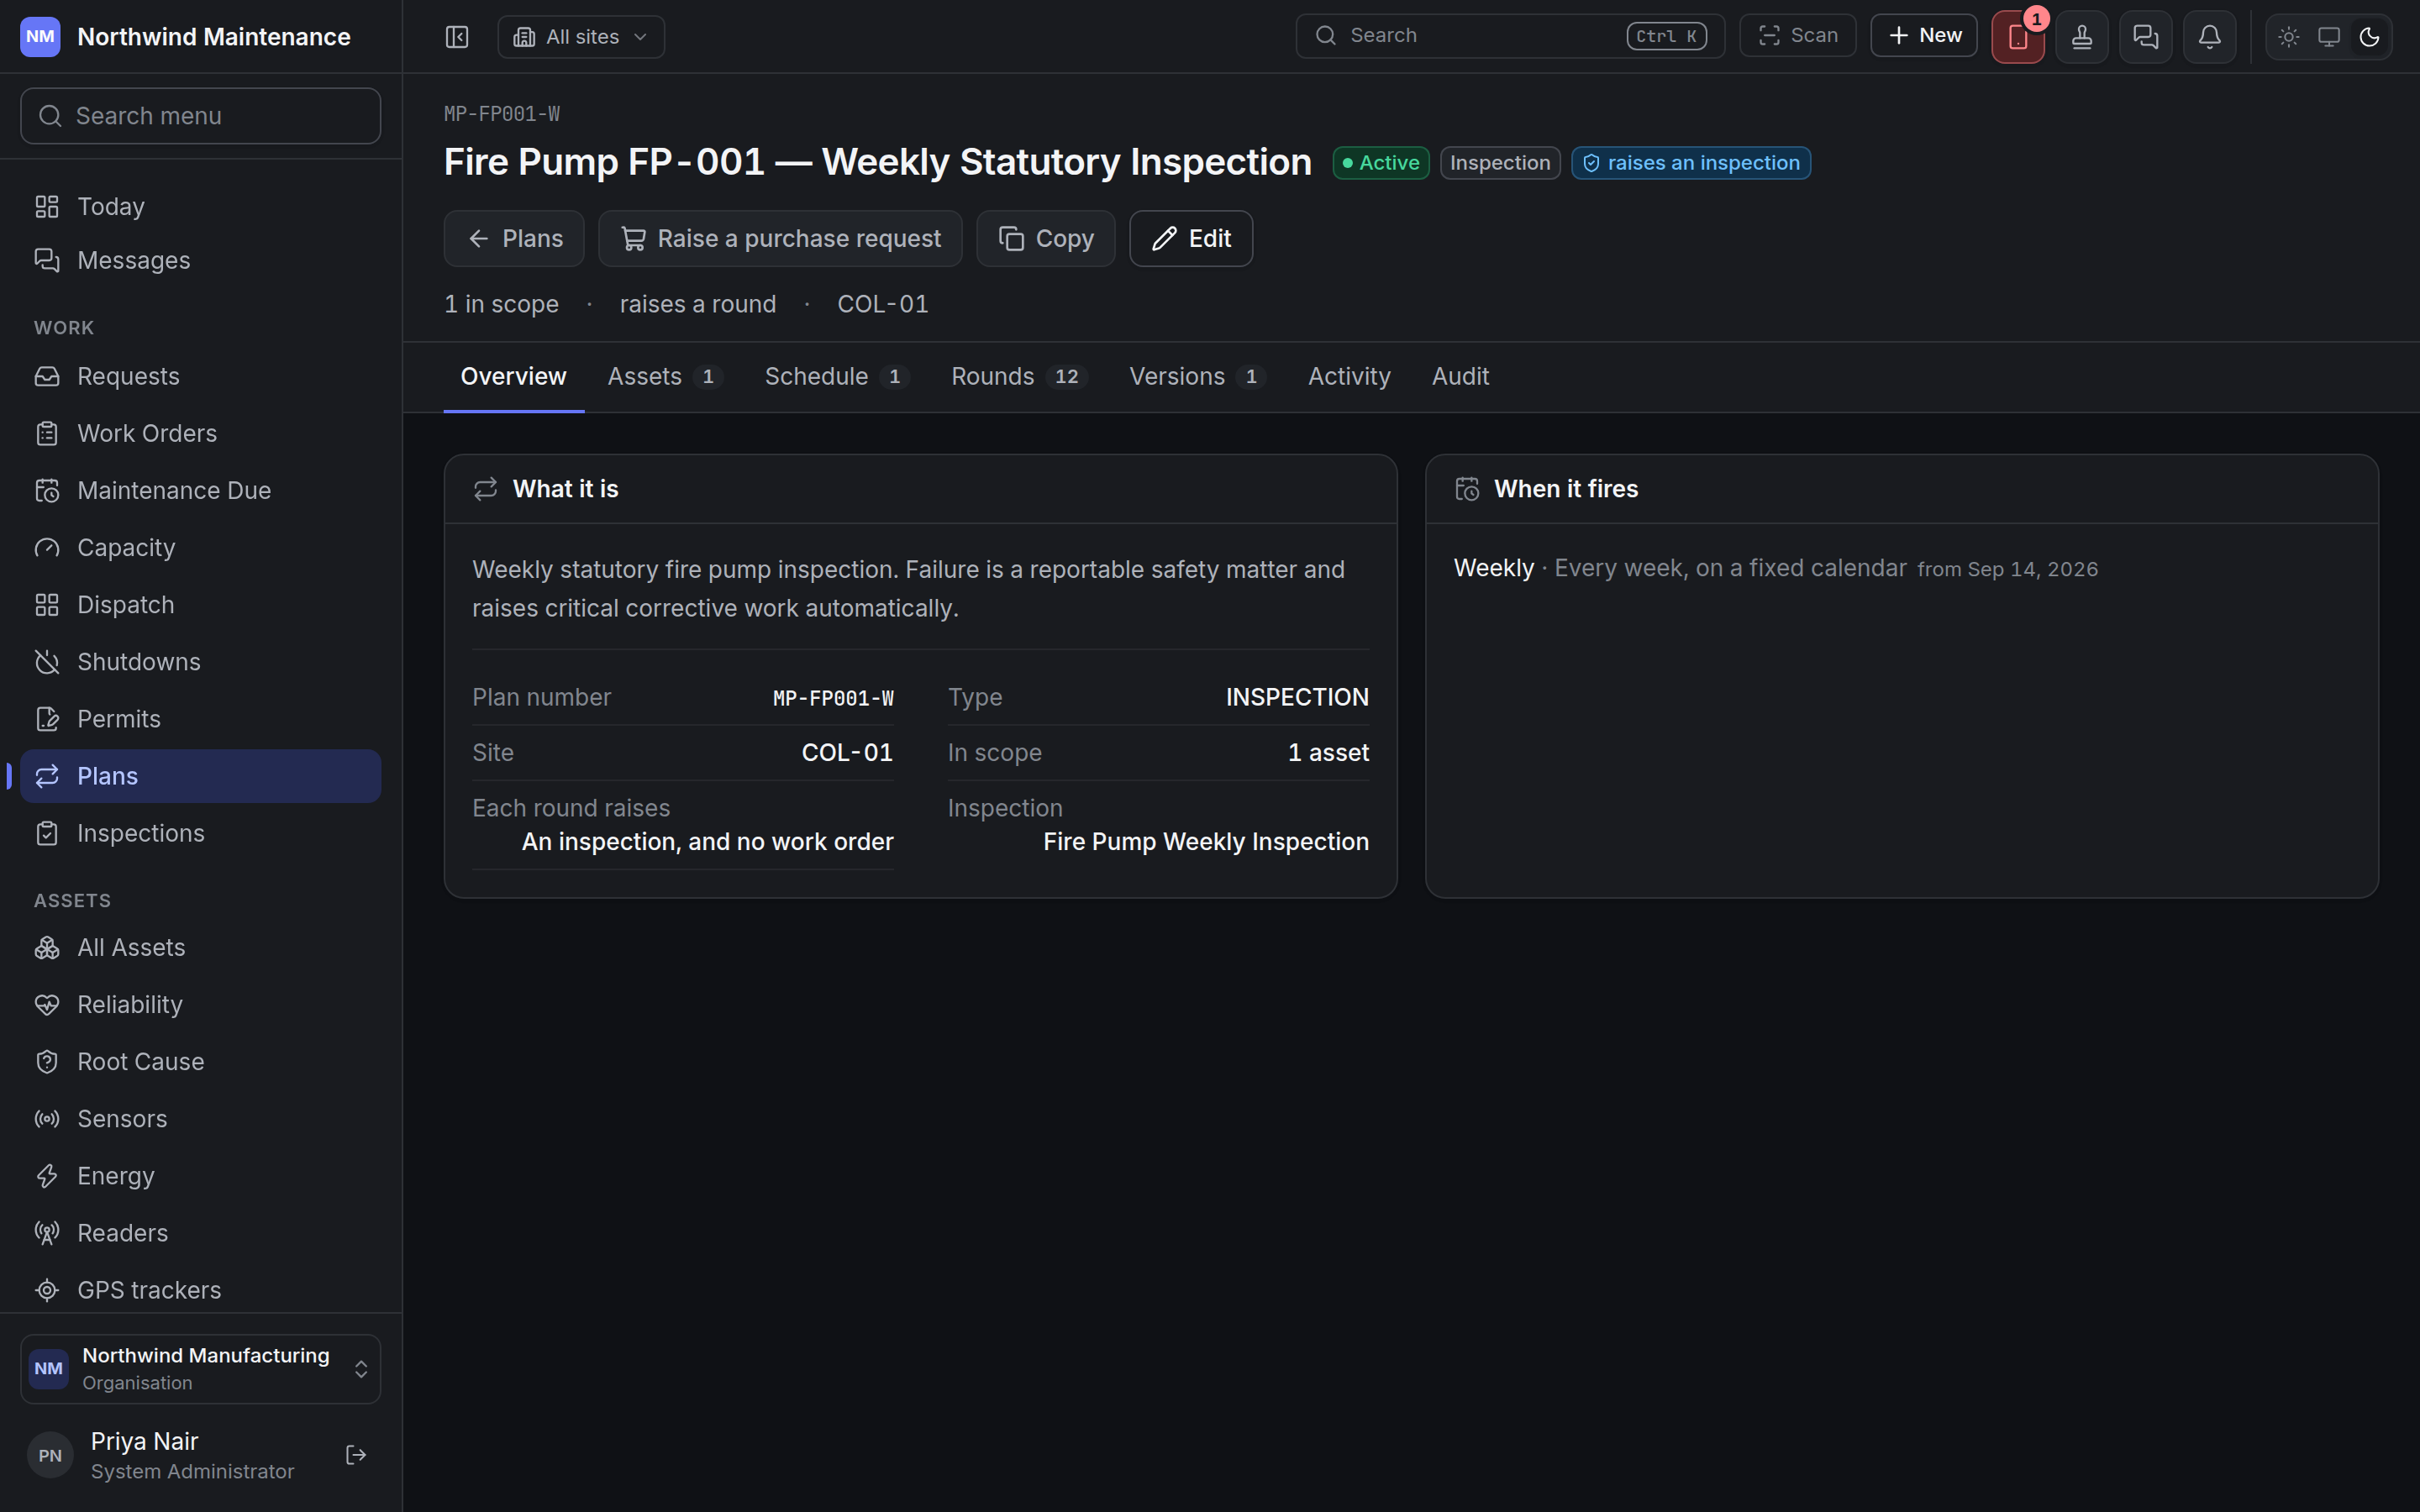Open All Assets in sidebar
This screenshot has width=2420, height=1512.
(x=200, y=947)
